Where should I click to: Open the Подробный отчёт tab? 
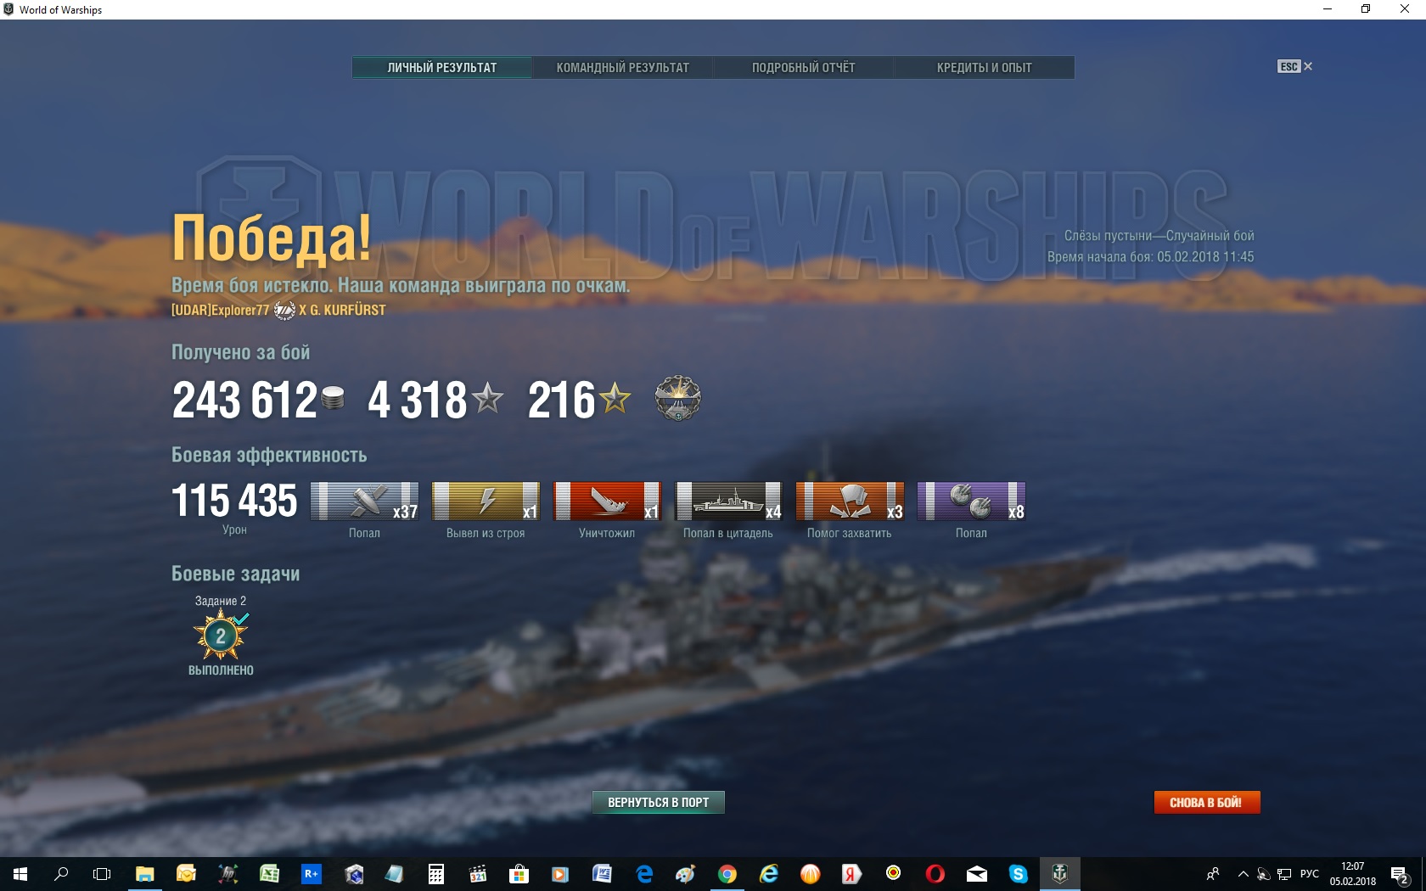pyautogui.click(x=803, y=68)
